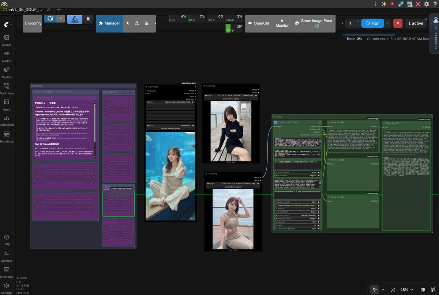Open the from_translate auto selector
439x295 pixels.
point(297,172)
